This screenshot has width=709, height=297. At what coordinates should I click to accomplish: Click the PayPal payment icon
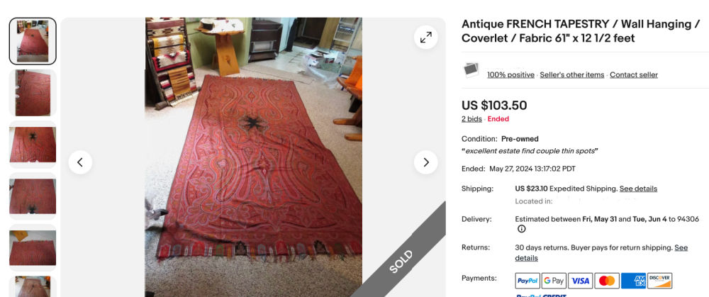tap(527, 281)
